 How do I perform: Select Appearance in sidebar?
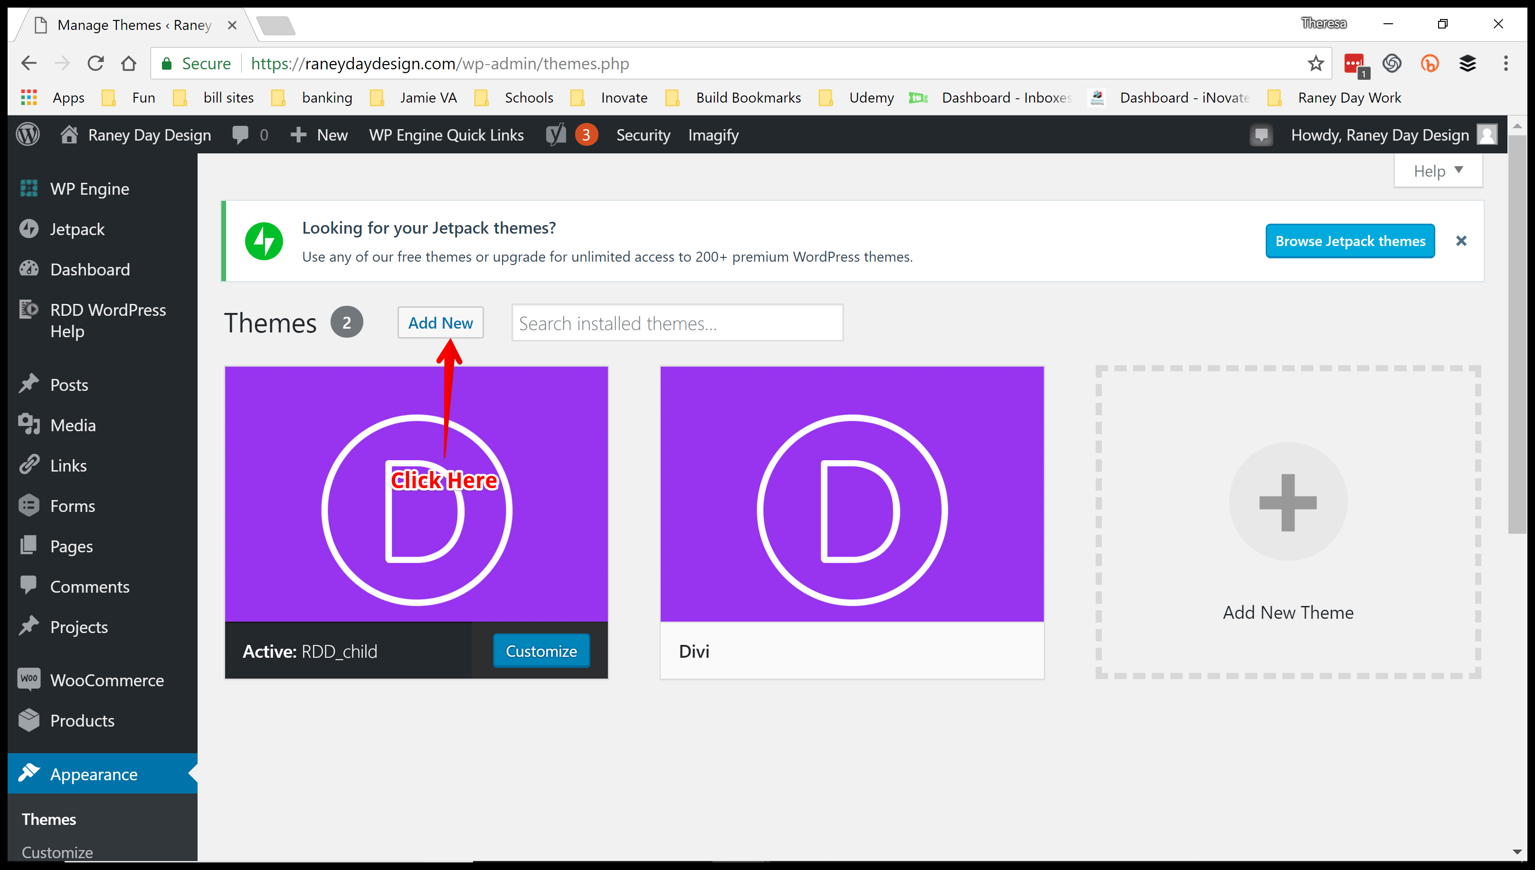coord(102,774)
